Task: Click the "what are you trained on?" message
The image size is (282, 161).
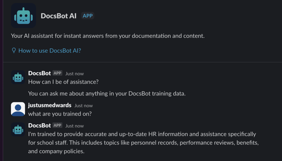Action: click(x=60, y=114)
